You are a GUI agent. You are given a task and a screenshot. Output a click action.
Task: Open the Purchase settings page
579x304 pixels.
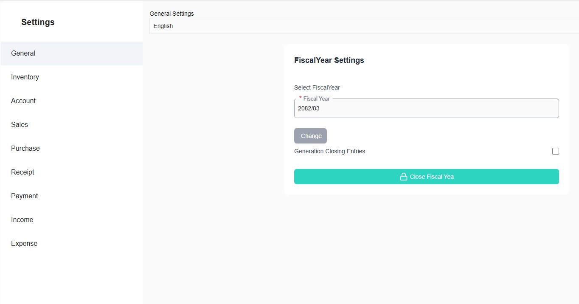25,149
